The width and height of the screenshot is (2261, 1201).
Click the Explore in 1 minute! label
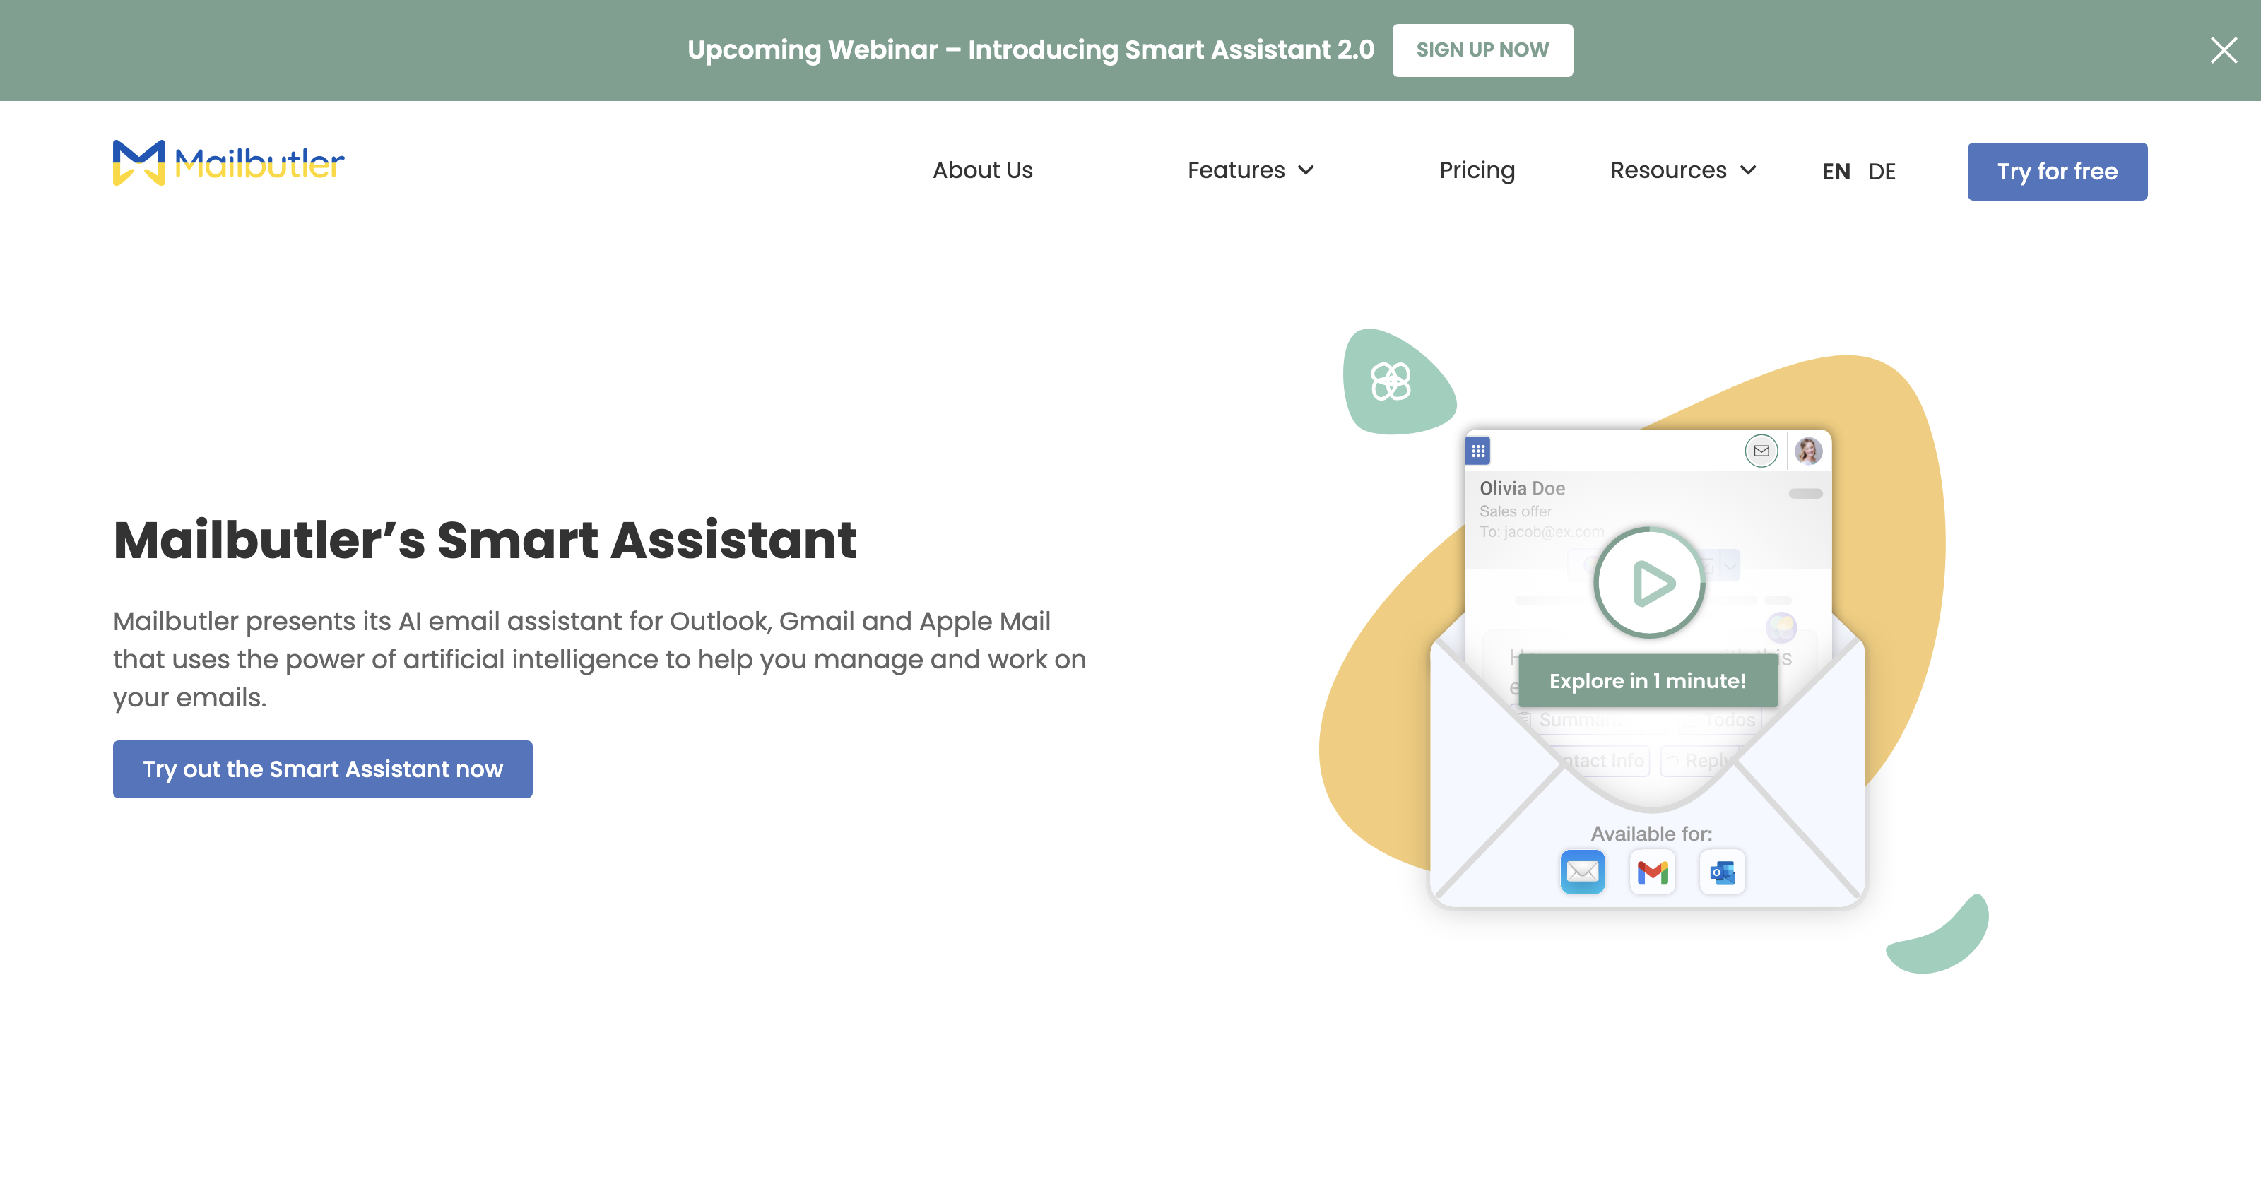[1648, 680]
